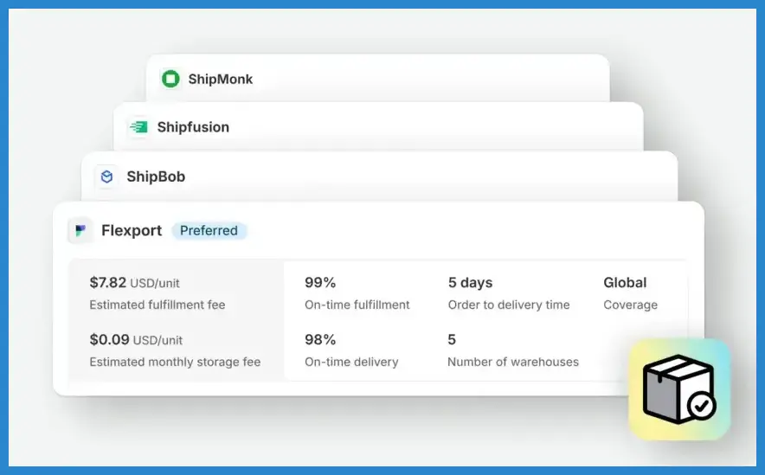Click the ShipBob blue cube icon
Screen dimensions: 765x475
106,177
